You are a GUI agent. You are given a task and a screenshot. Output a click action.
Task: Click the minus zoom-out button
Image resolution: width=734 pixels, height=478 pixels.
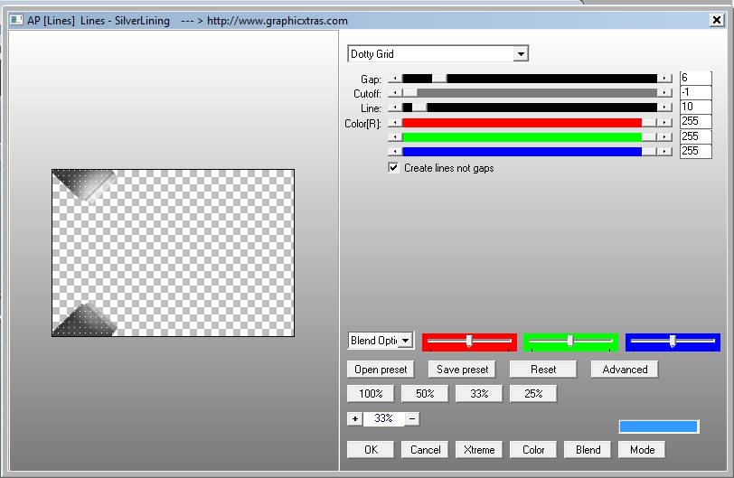412,418
